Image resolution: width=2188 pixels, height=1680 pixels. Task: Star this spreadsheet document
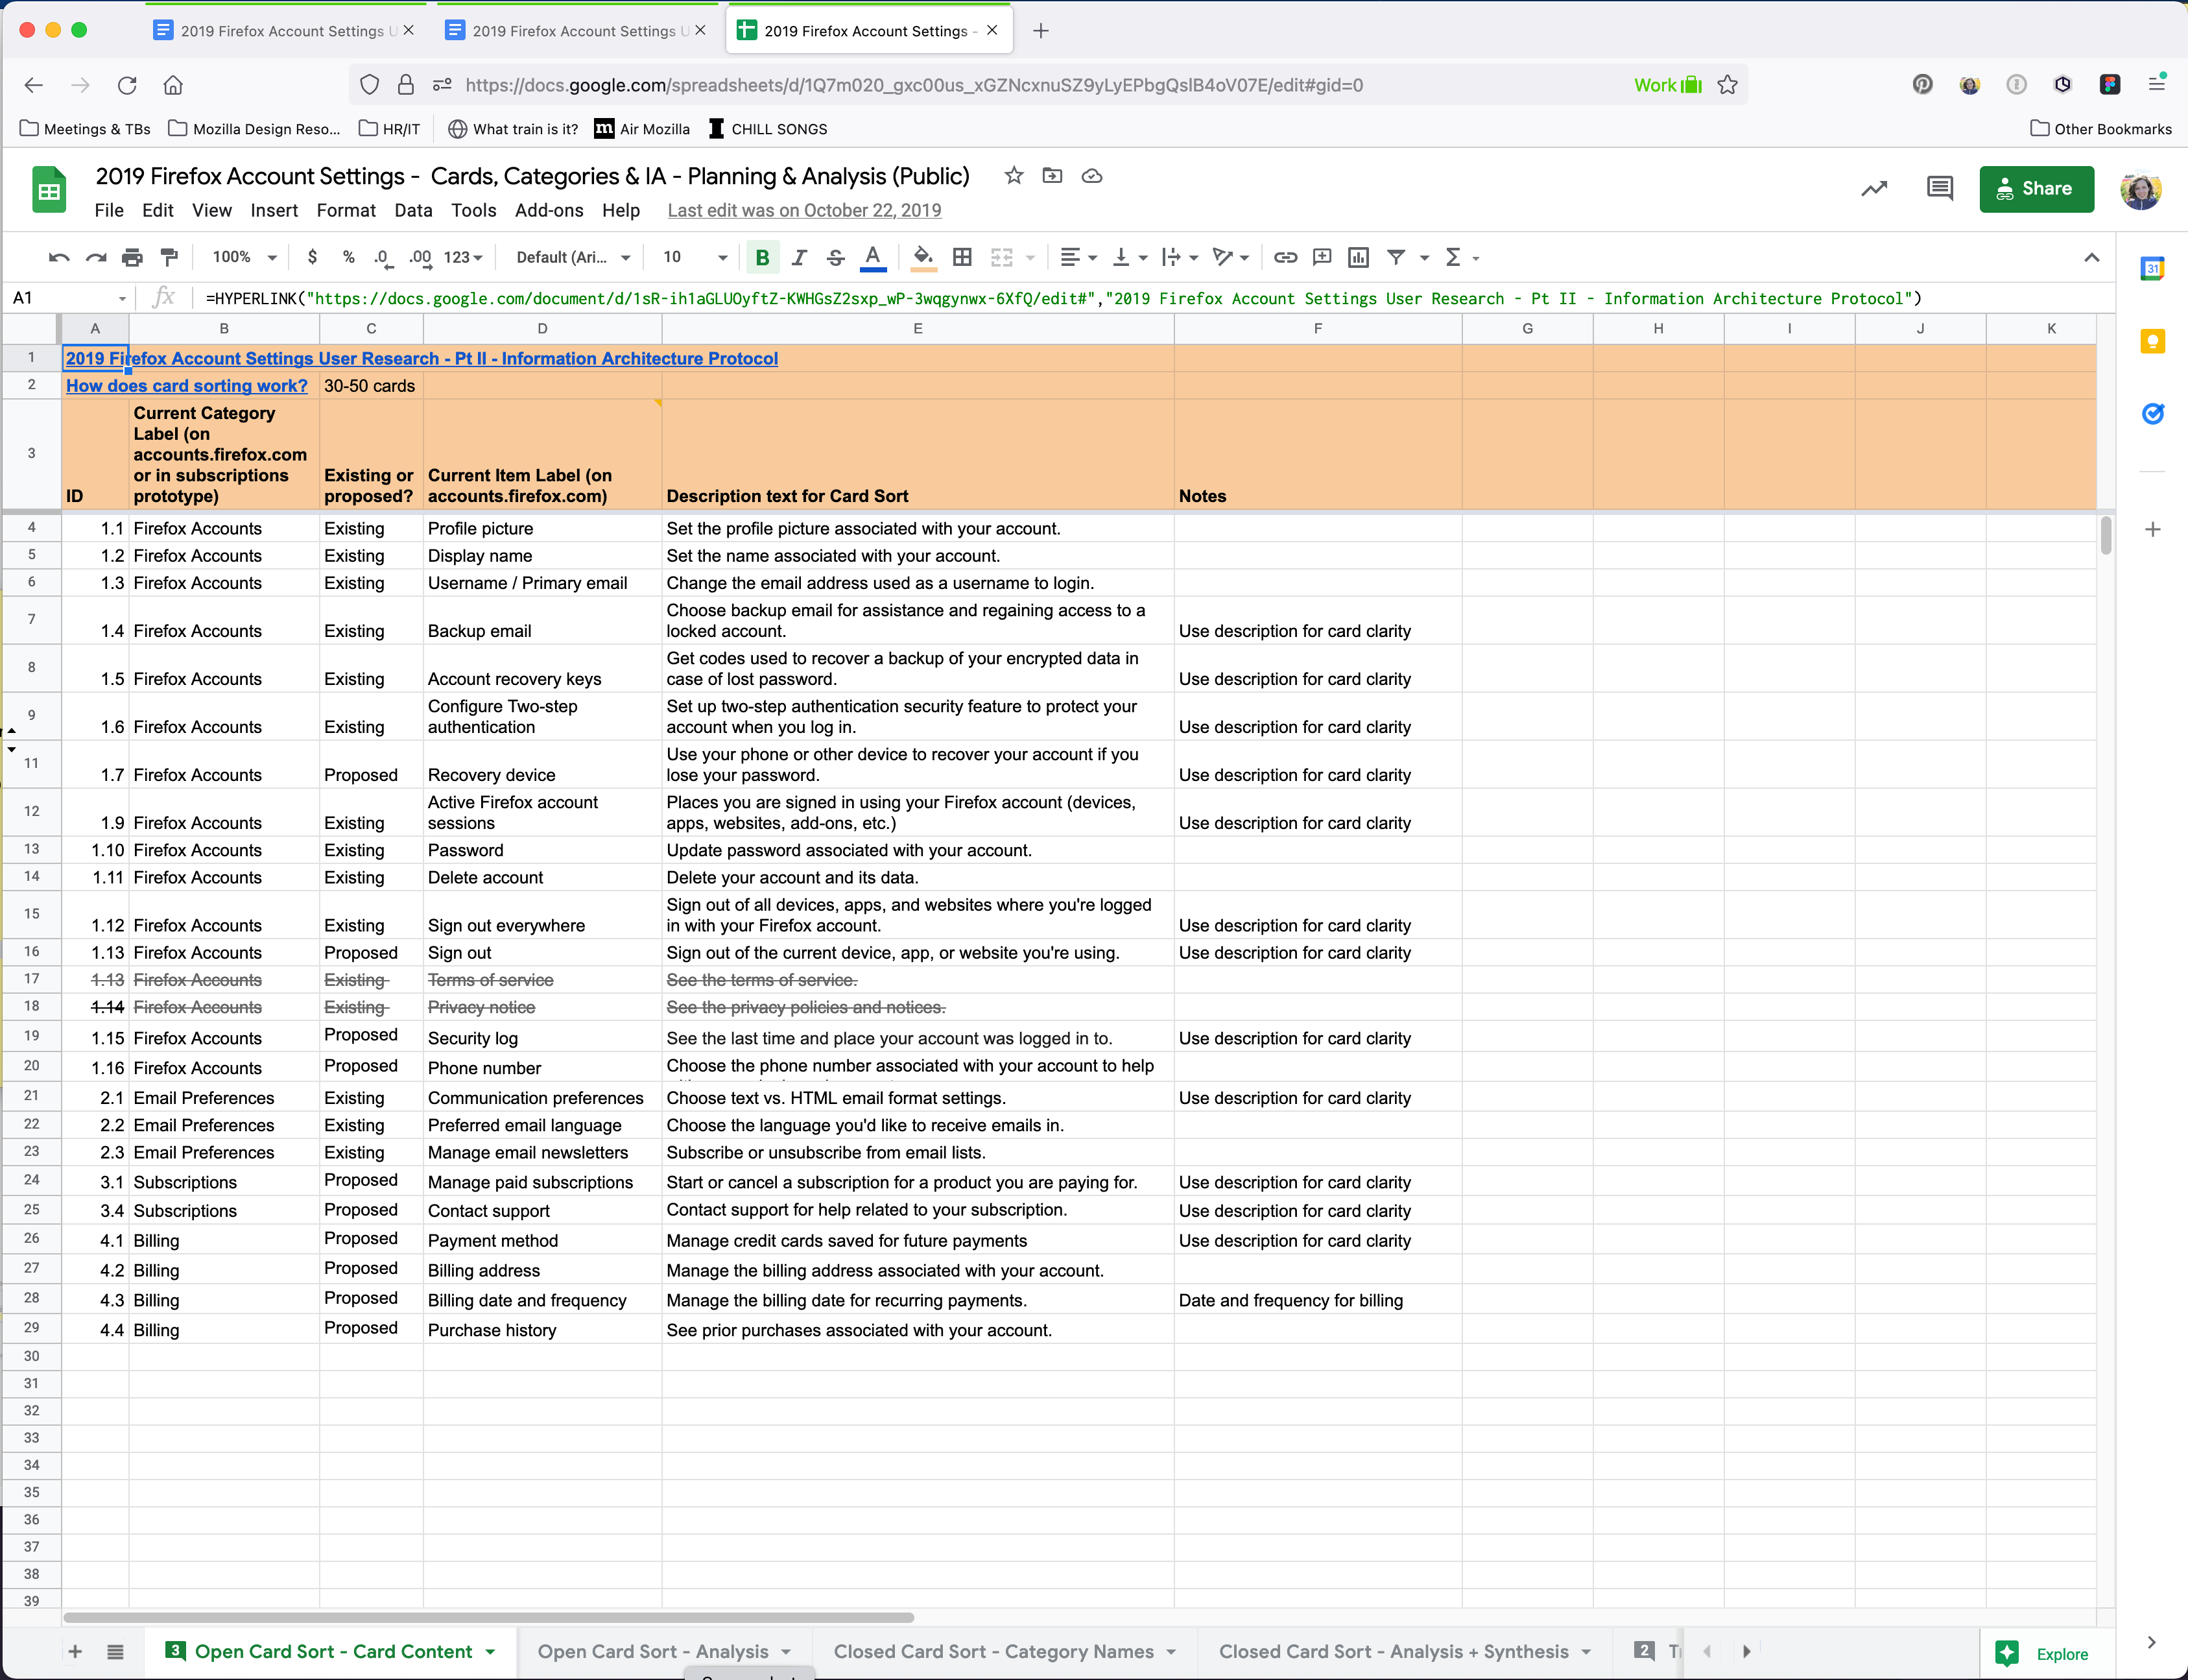pyautogui.click(x=1014, y=176)
